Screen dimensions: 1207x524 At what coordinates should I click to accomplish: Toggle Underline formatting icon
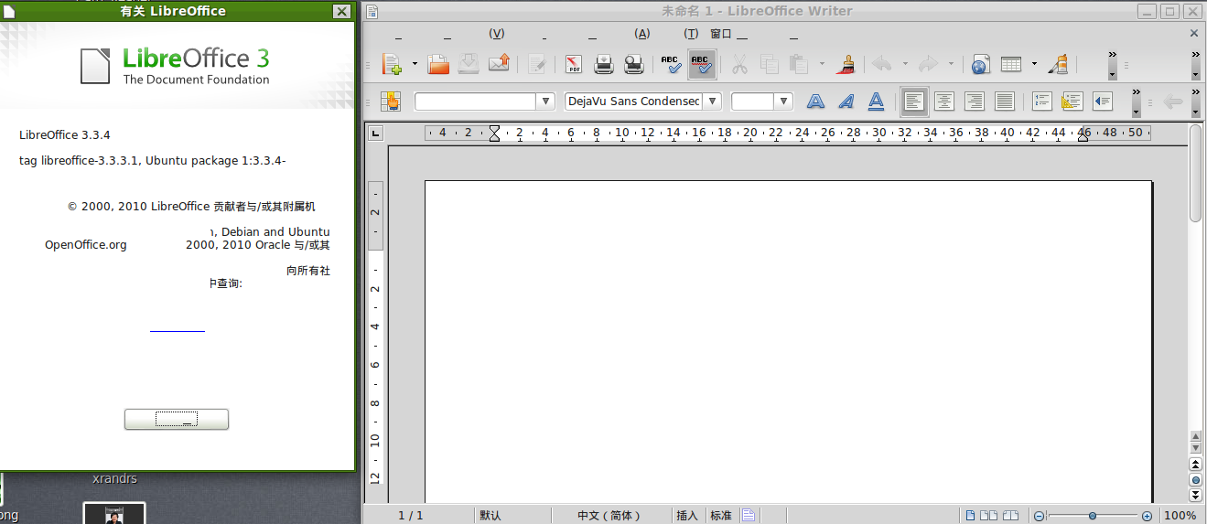tap(876, 102)
